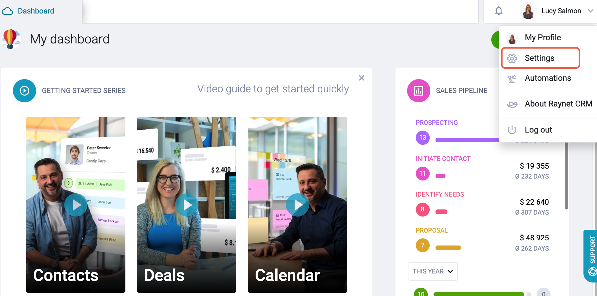The height and width of the screenshot is (296, 597).
Task: Click the cloud Dashboard icon
Action: 7,11
